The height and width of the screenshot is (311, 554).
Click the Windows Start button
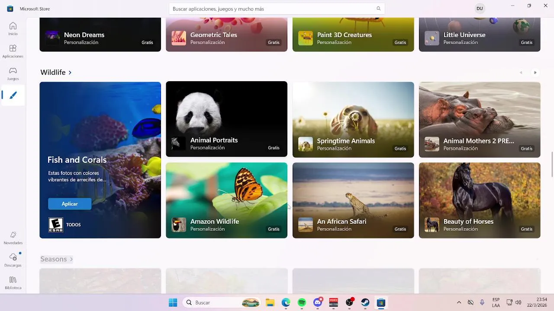[173, 303]
